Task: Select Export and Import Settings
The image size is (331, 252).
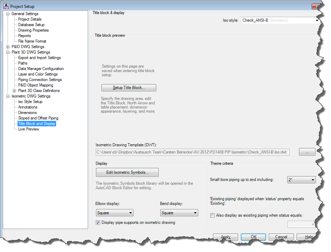Action: click(40, 58)
